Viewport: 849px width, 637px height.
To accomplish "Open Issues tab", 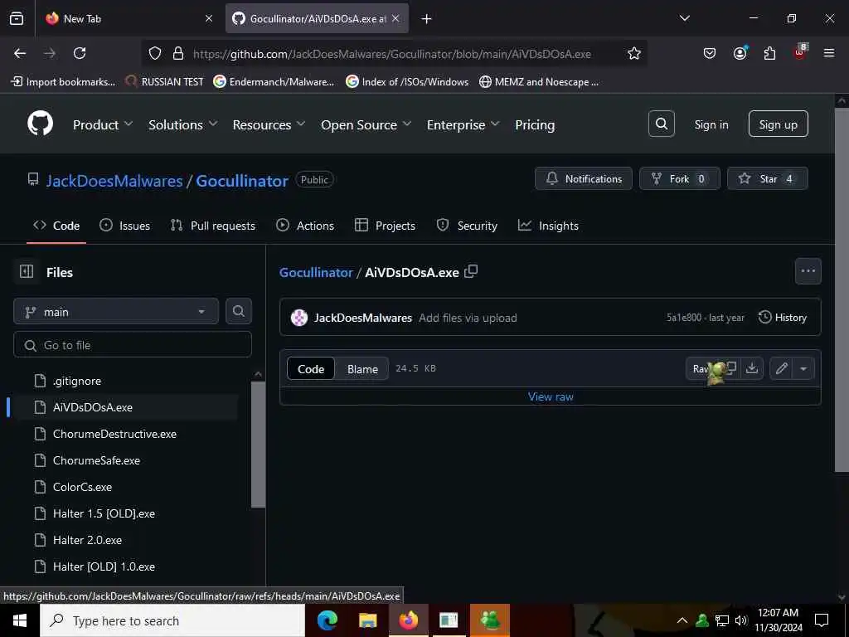I will point(124,226).
